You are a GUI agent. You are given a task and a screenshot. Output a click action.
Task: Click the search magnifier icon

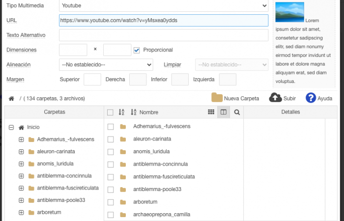click(x=237, y=112)
